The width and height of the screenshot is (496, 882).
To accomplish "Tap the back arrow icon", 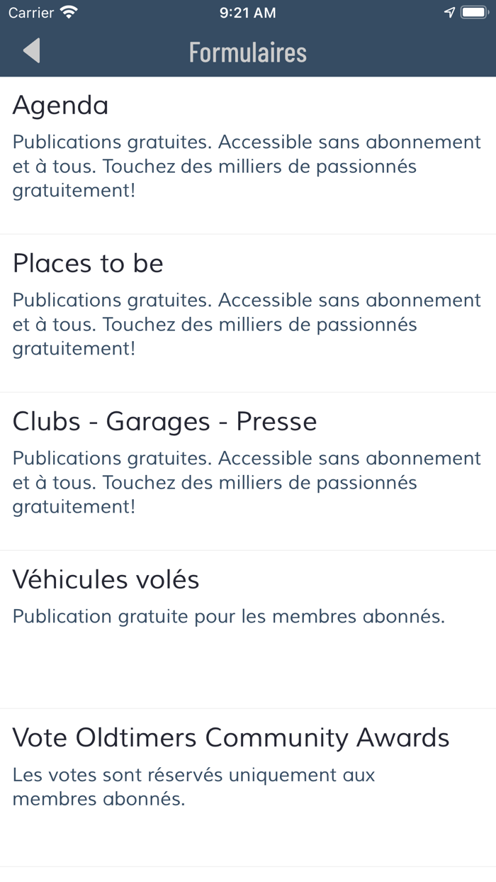I will (32, 52).
